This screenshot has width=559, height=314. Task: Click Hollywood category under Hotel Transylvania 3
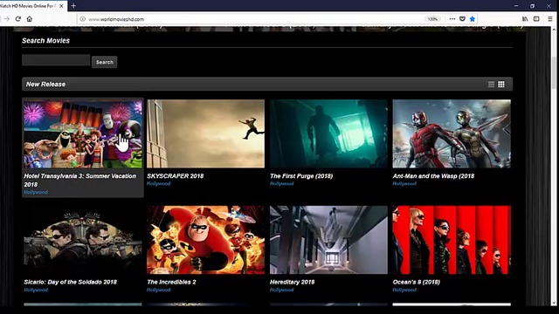coord(36,192)
